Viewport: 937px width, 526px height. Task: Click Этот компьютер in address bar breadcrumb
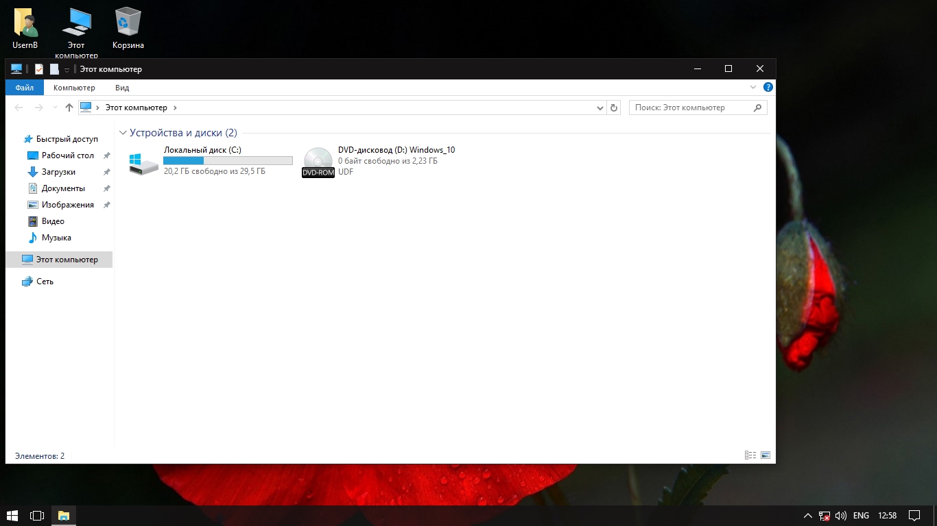[136, 108]
